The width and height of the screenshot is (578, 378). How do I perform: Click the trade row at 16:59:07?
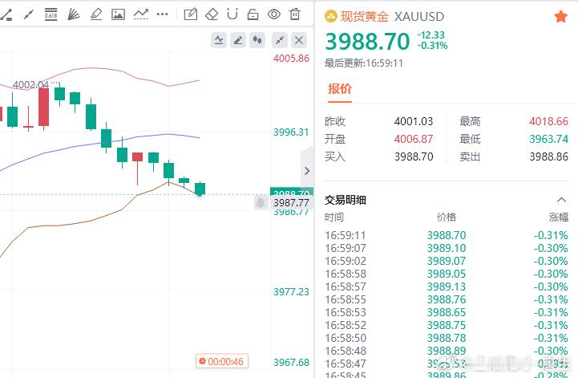tap(447, 248)
